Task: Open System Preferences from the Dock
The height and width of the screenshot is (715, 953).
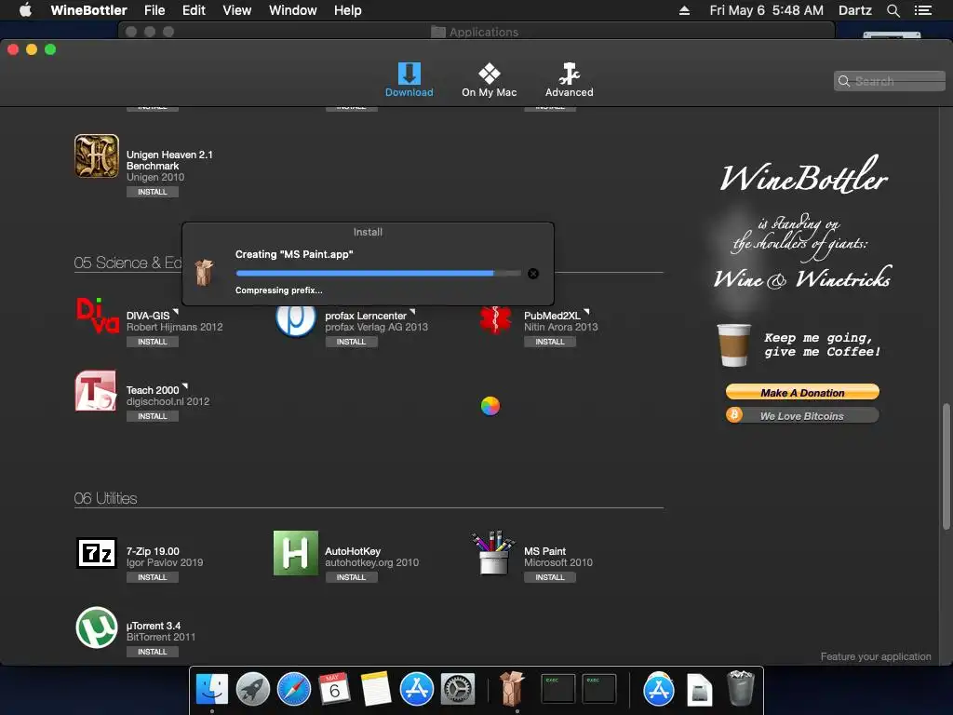Action: [x=458, y=689]
